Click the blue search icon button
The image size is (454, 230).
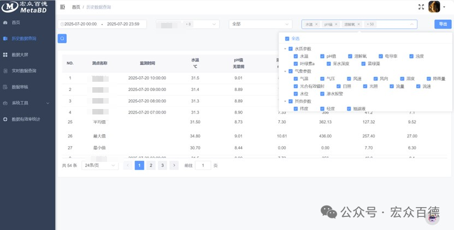[62, 39]
